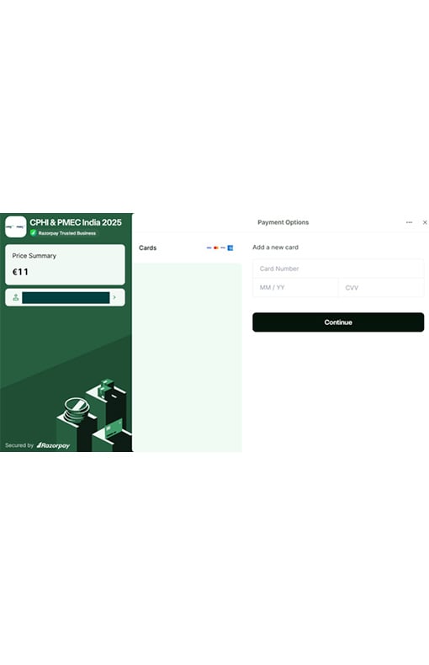Screen dimensions: 429x665
Task: Click the Continue button
Action: point(338,322)
